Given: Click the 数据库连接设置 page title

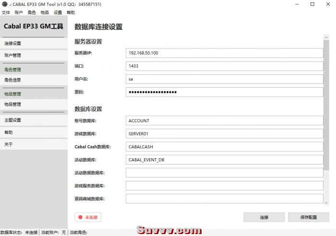Looking at the screenshot, I should tap(98, 27).
